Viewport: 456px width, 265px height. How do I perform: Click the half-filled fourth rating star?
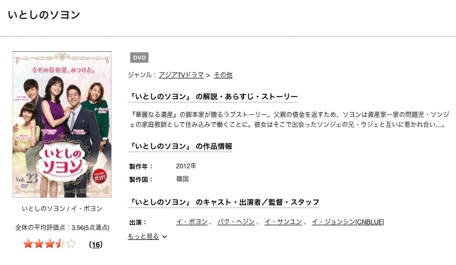click(x=60, y=244)
